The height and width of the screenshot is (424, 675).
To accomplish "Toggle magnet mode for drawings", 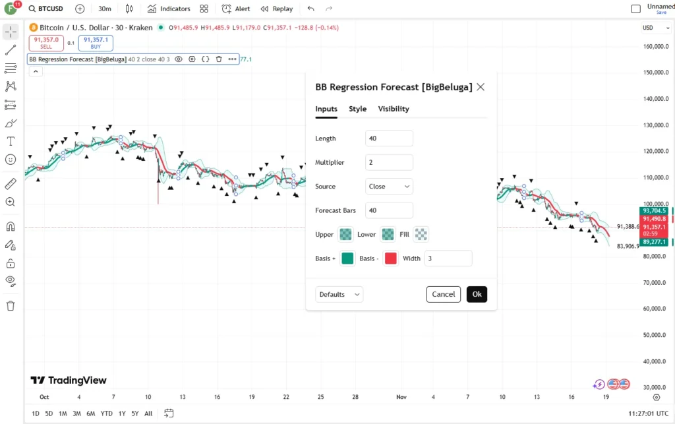I will (x=11, y=226).
